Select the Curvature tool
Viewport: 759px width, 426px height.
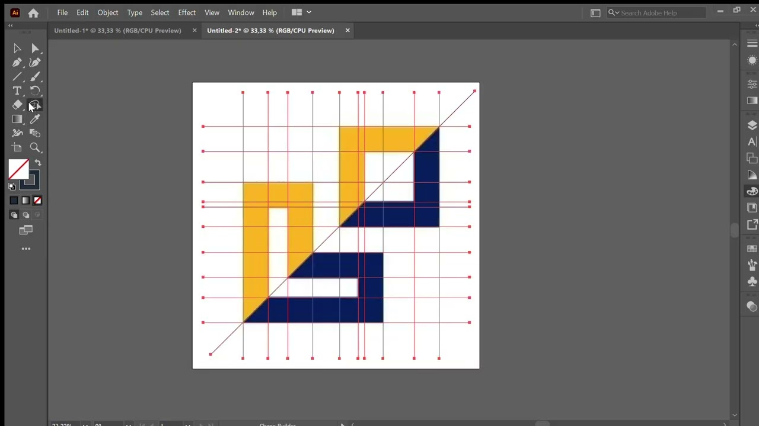coord(35,63)
